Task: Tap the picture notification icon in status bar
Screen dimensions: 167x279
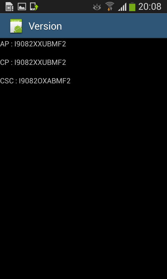Action: [x=22, y=7]
